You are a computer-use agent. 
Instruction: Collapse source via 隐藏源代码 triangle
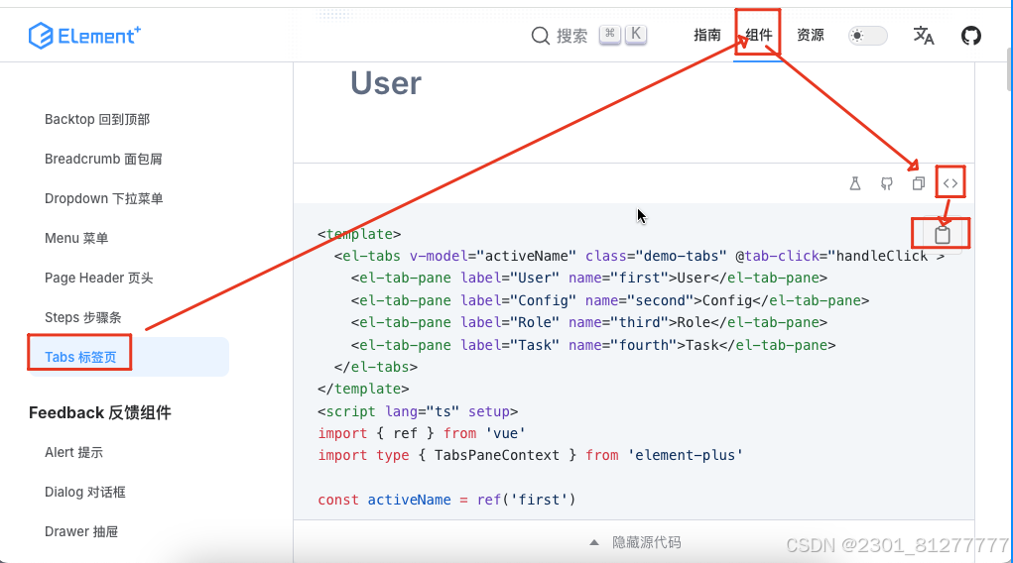pos(593,542)
